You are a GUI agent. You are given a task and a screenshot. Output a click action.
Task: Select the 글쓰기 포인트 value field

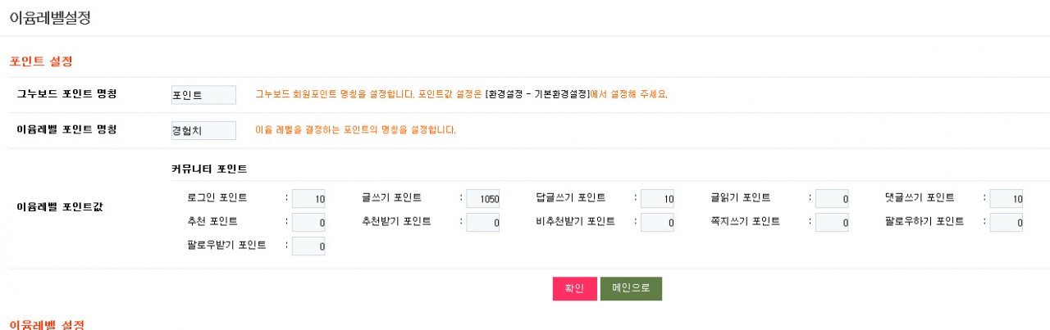tap(483, 199)
